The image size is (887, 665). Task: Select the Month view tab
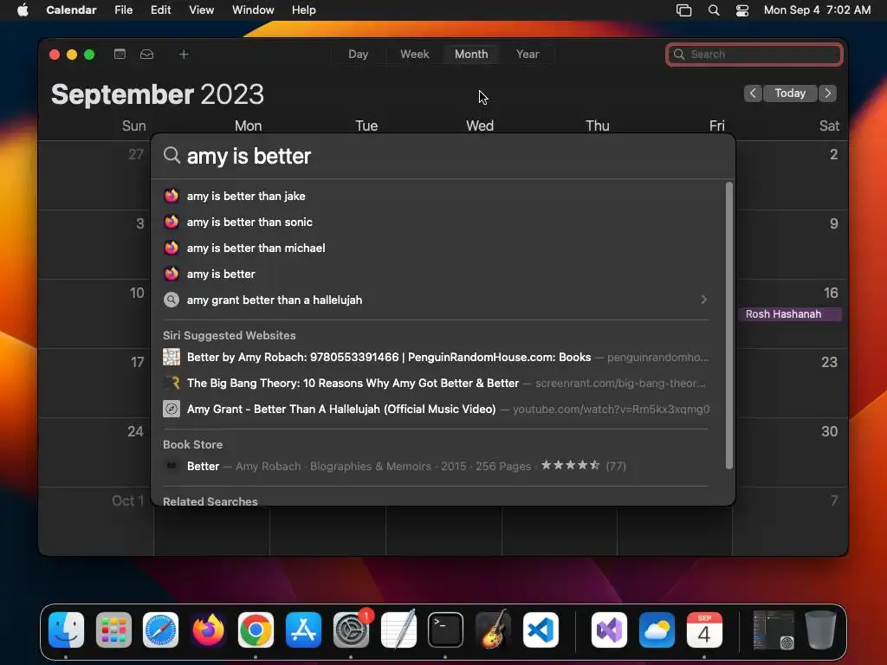pyautogui.click(x=471, y=55)
